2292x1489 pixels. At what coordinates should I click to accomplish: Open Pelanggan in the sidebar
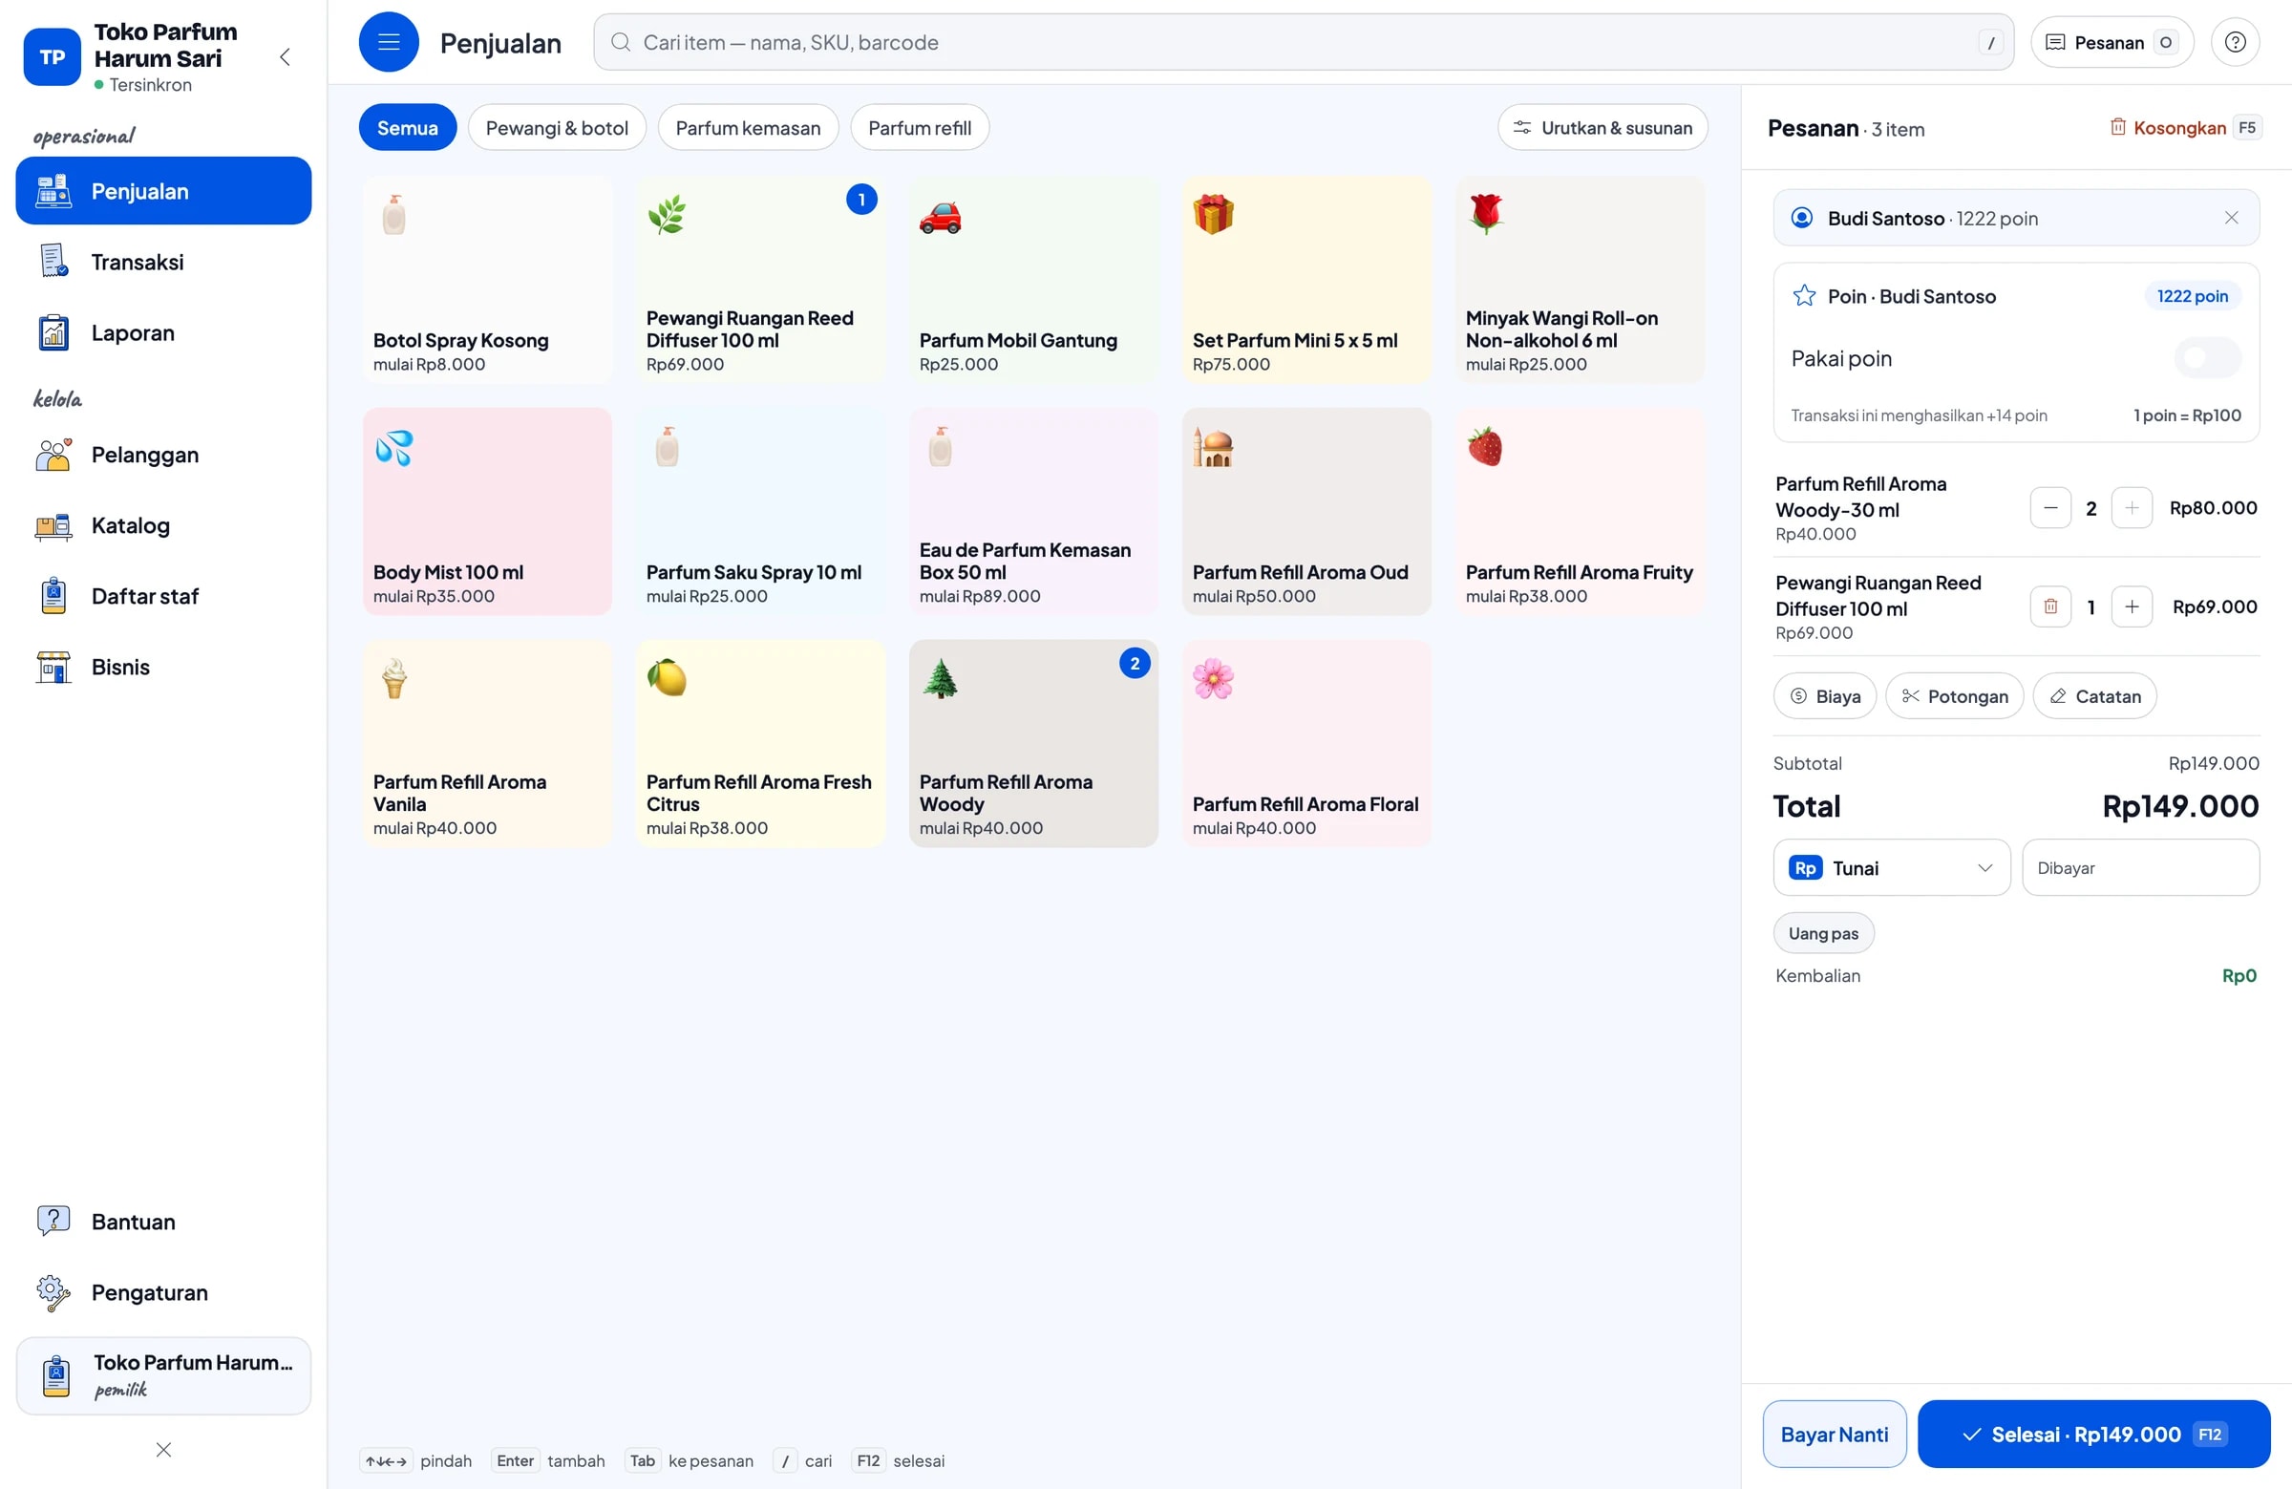163,455
